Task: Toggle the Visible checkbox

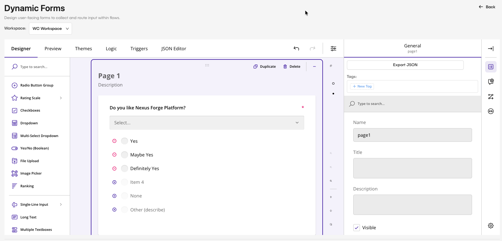Action: coord(357,228)
